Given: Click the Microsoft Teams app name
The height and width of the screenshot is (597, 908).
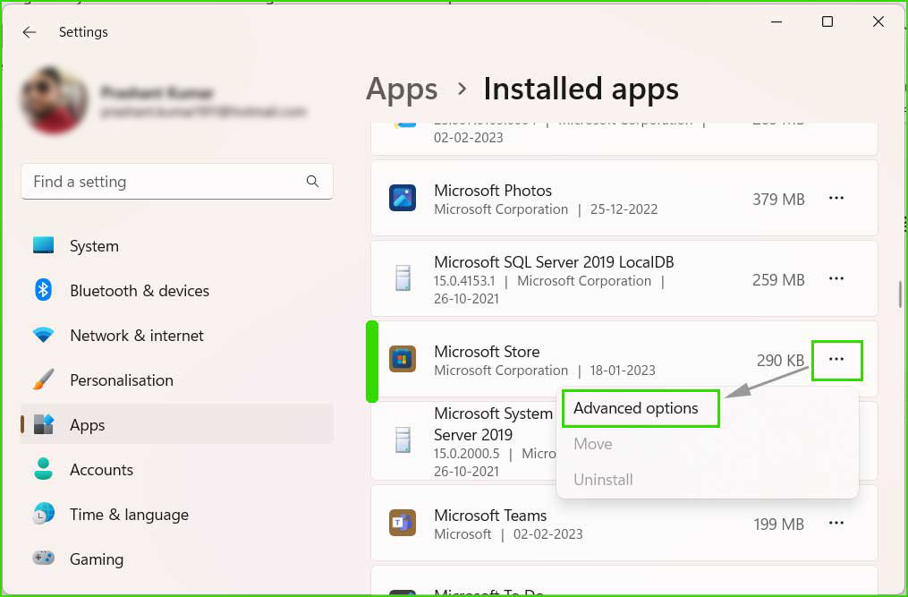Looking at the screenshot, I should pos(490,516).
